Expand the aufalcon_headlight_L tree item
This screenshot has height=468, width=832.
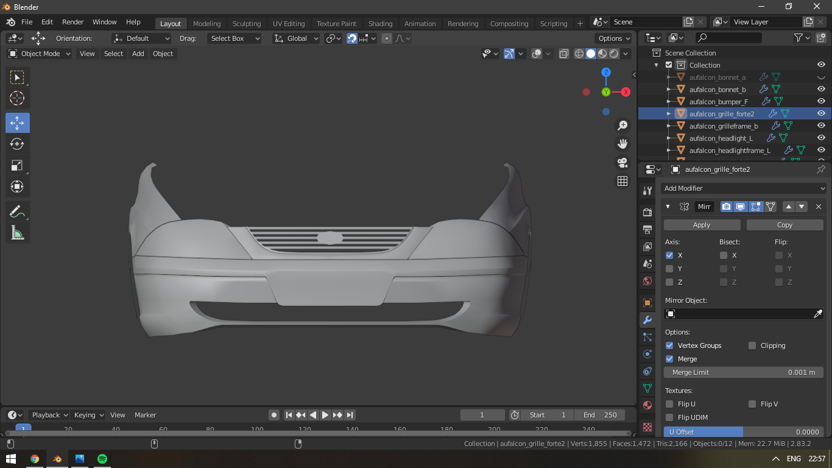click(669, 138)
